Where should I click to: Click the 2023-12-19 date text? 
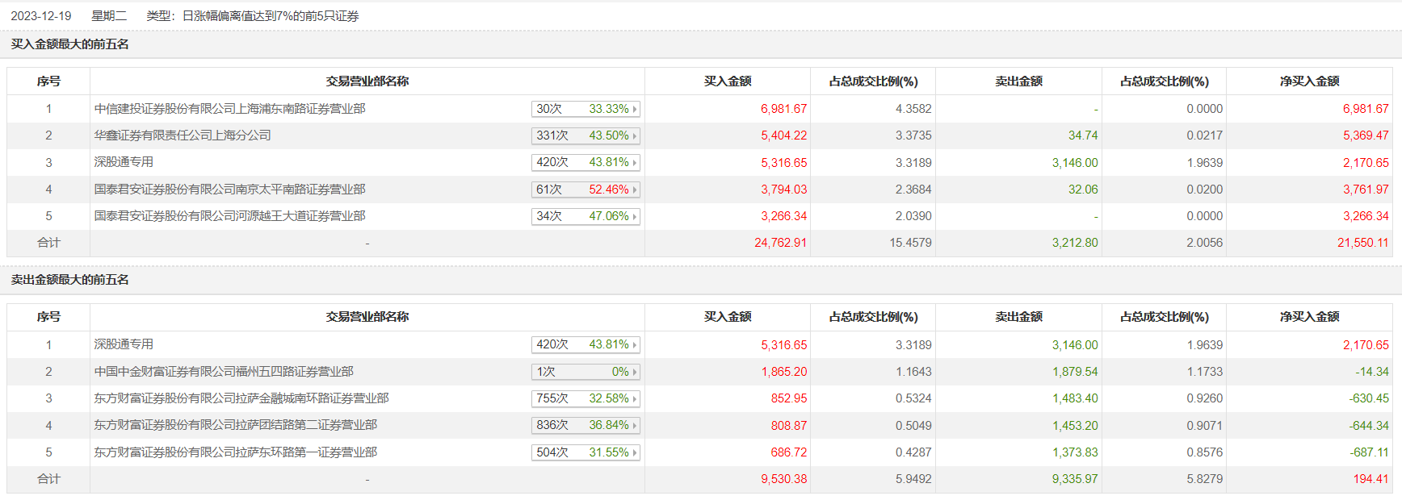(41, 16)
